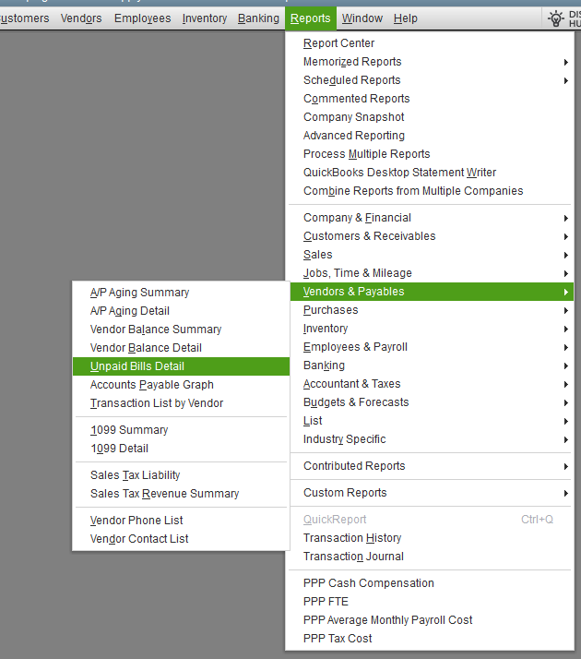The height and width of the screenshot is (659, 581).
Task: Open the Window menu
Action: click(362, 18)
